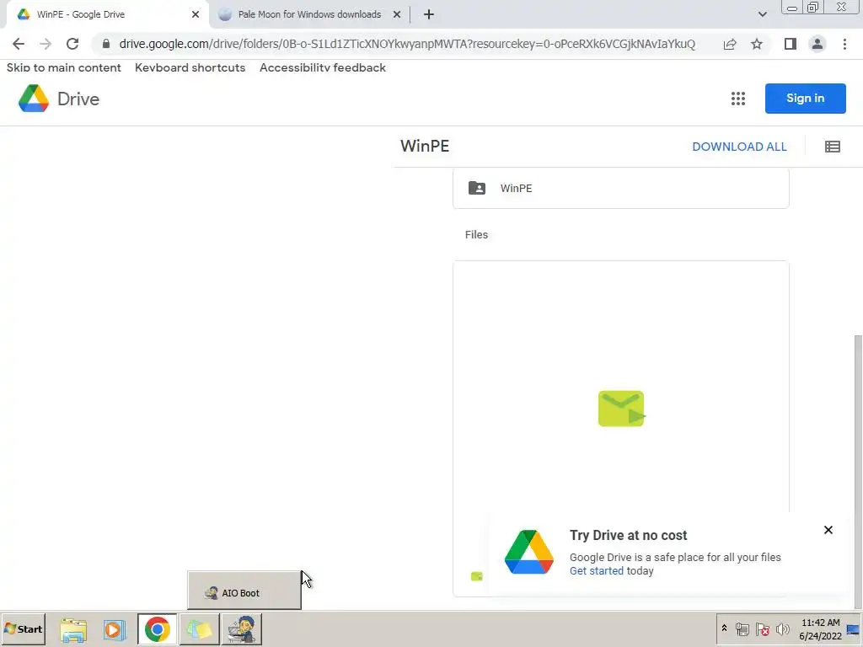
Task: Click the browser forward arrow
Action: coord(46,44)
